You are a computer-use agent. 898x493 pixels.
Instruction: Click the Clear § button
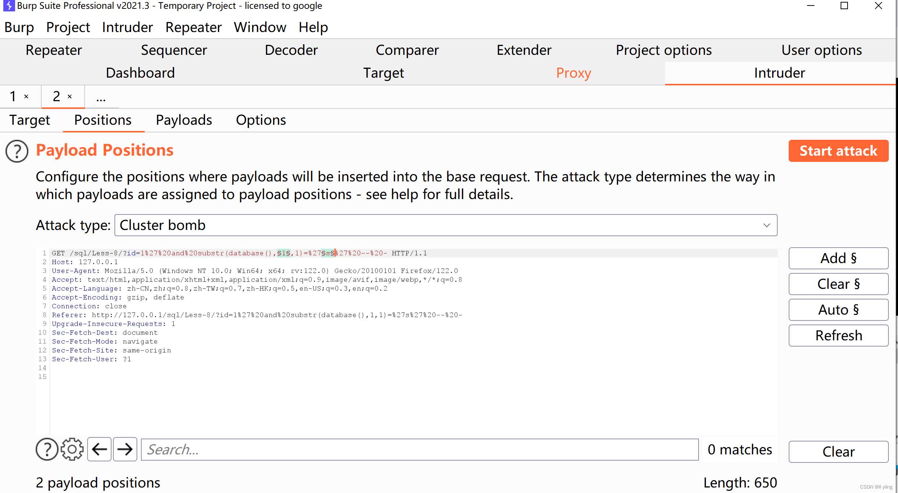[x=838, y=284]
